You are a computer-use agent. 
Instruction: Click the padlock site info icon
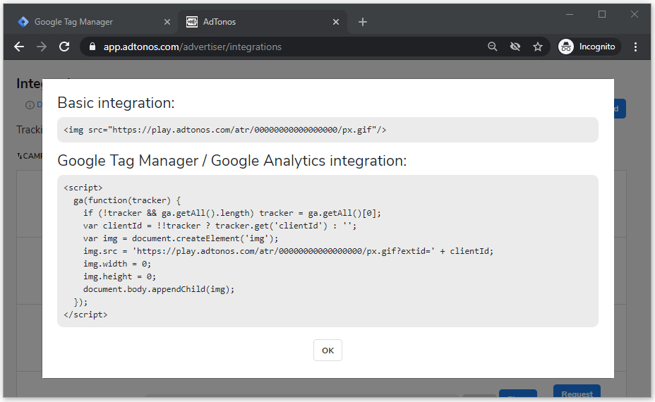coord(92,47)
